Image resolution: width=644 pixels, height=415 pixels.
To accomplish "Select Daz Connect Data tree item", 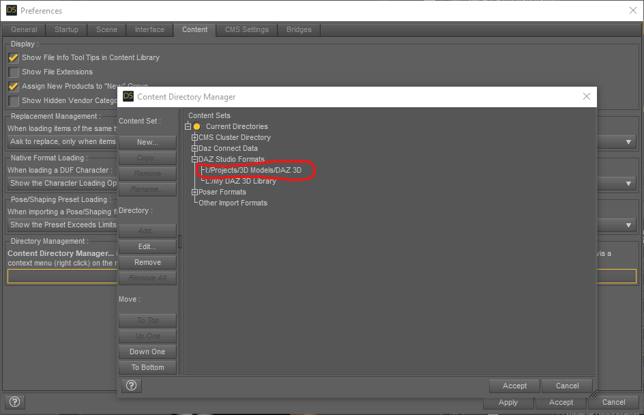I will point(228,148).
